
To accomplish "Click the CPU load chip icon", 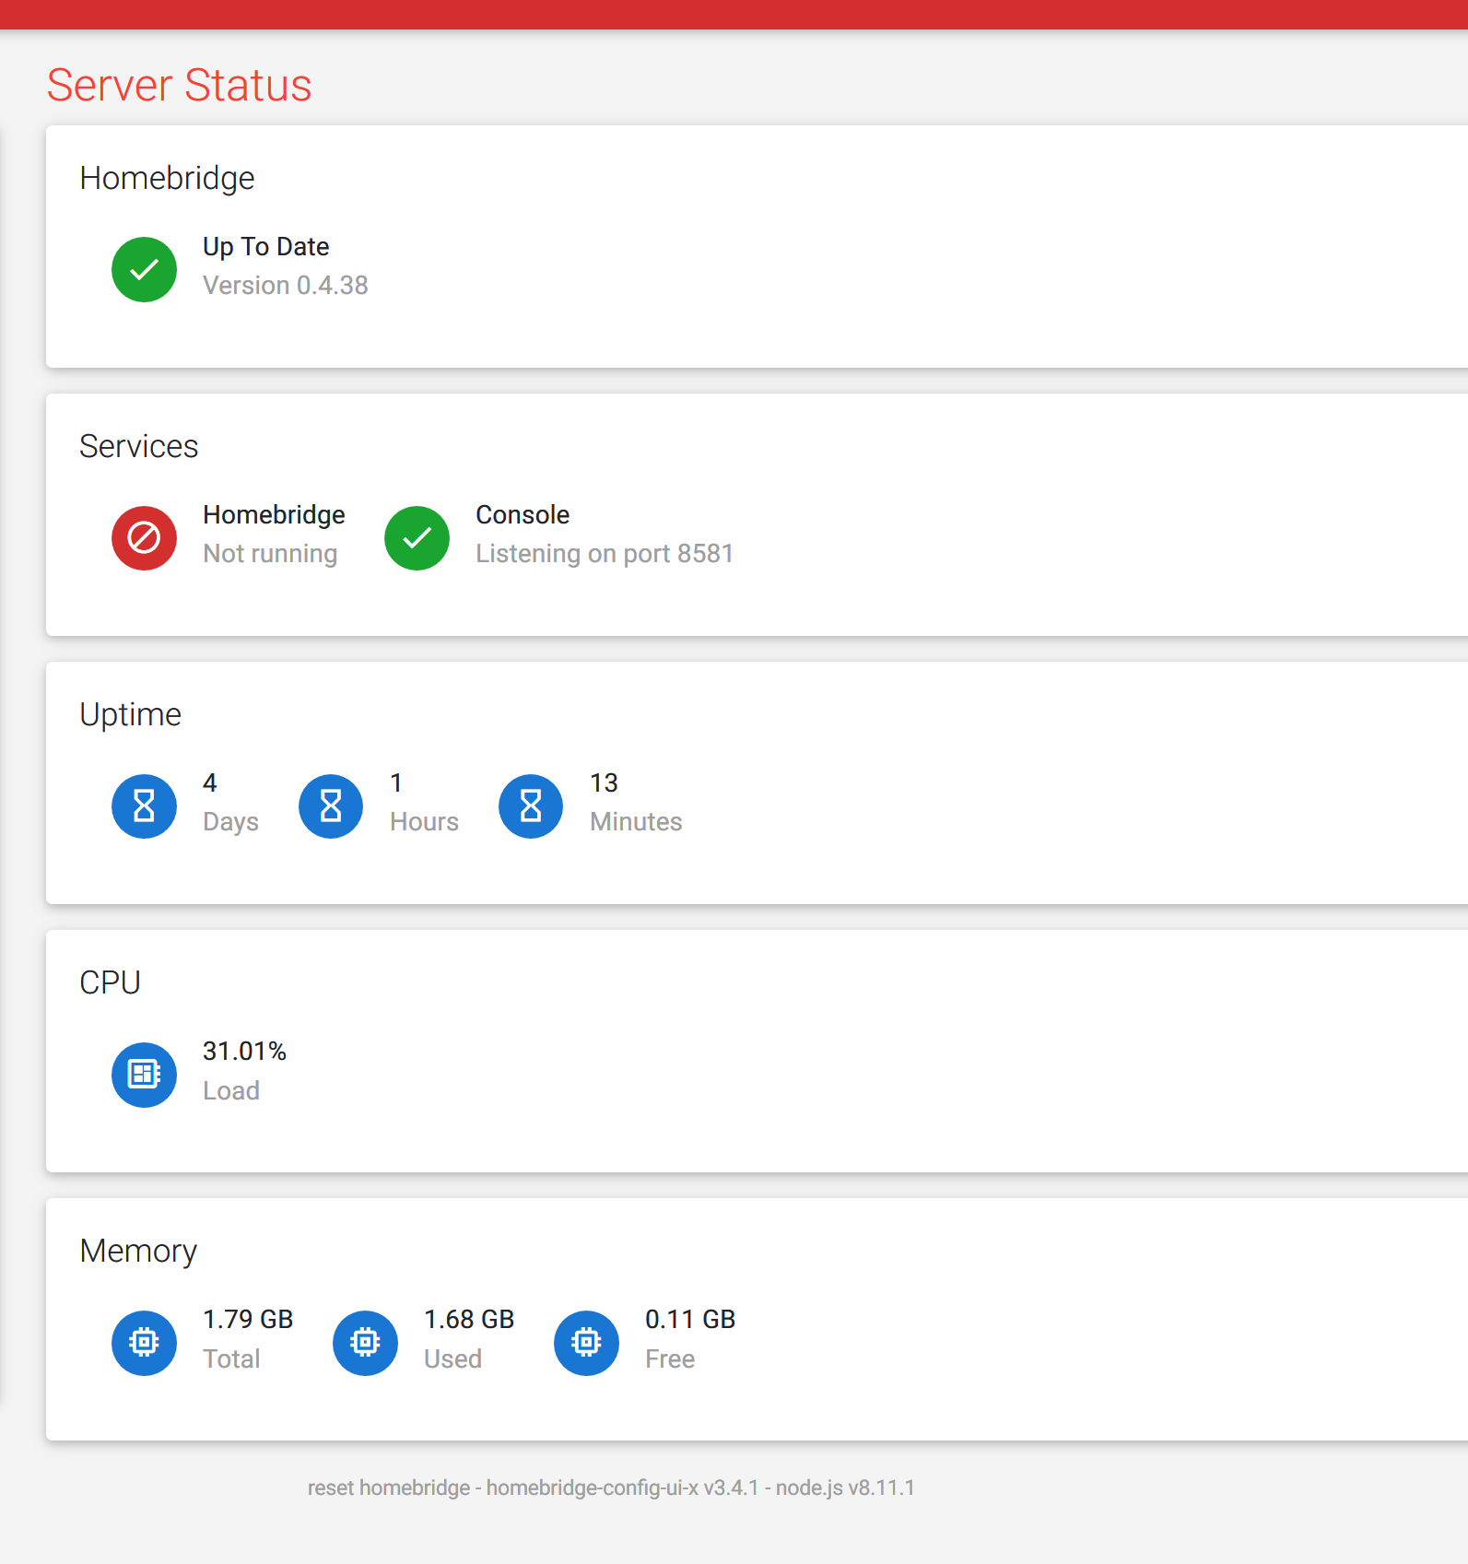I will point(144,1074).
